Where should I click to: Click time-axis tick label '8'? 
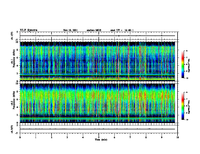[146, 137]
